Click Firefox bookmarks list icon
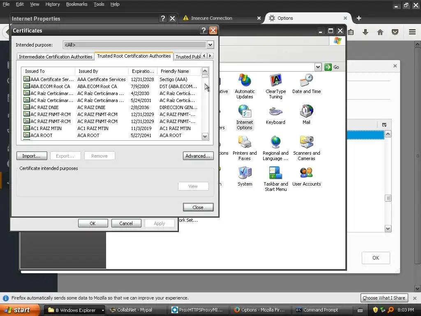Screen dimensions: 421x316 [351, 32]
